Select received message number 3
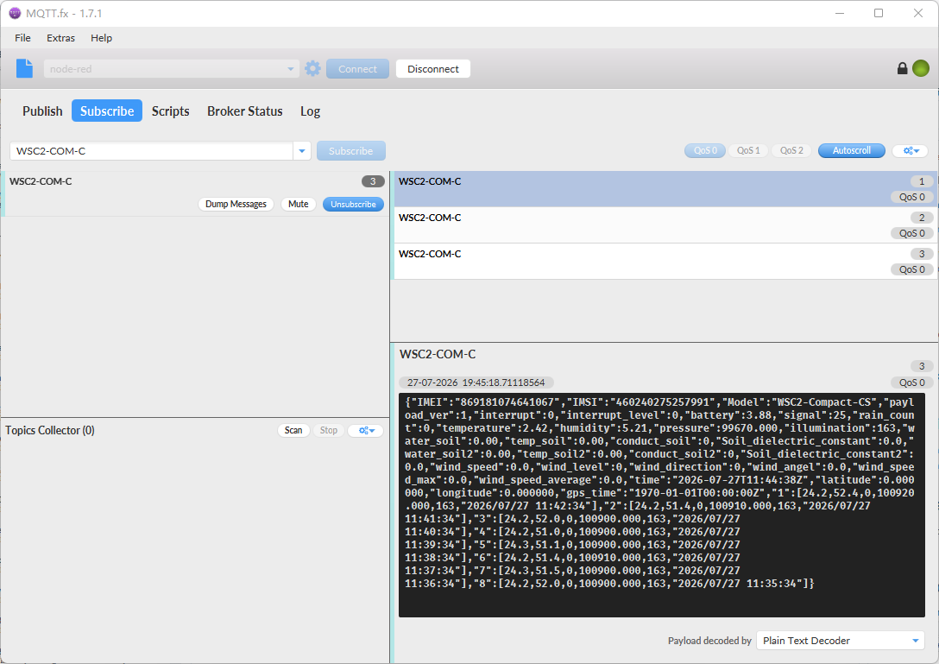The width and height of the screenshot is (939, 664). click(x=664, y=262)
